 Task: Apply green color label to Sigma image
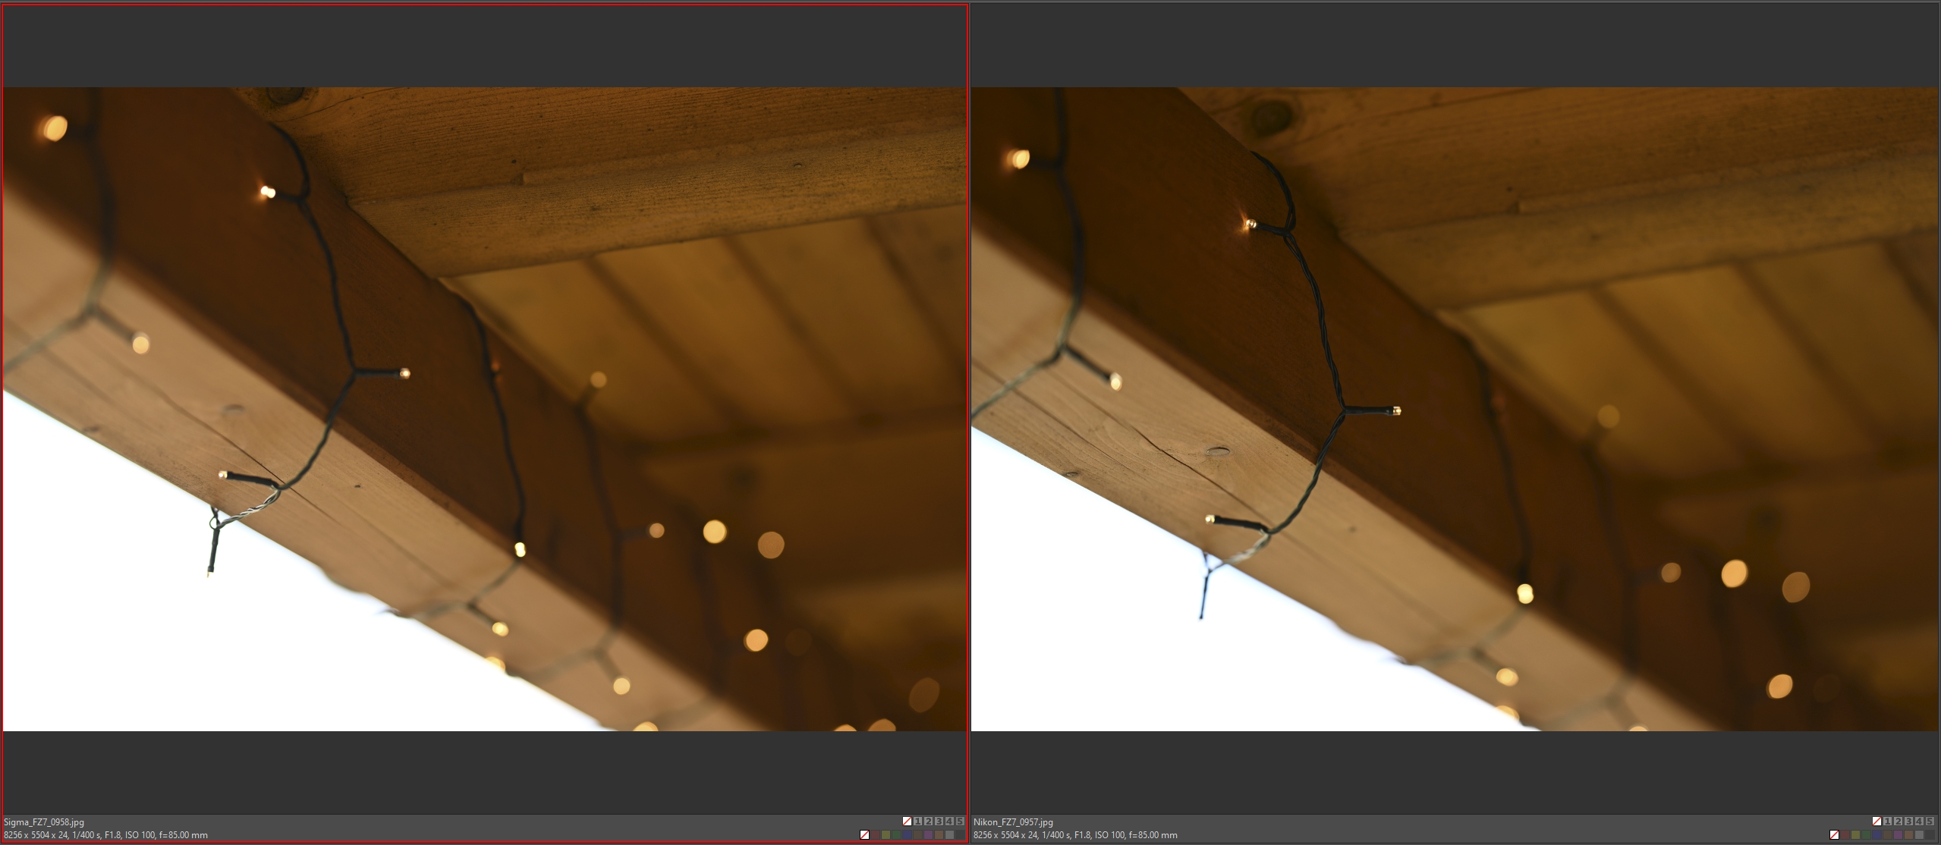896,834
